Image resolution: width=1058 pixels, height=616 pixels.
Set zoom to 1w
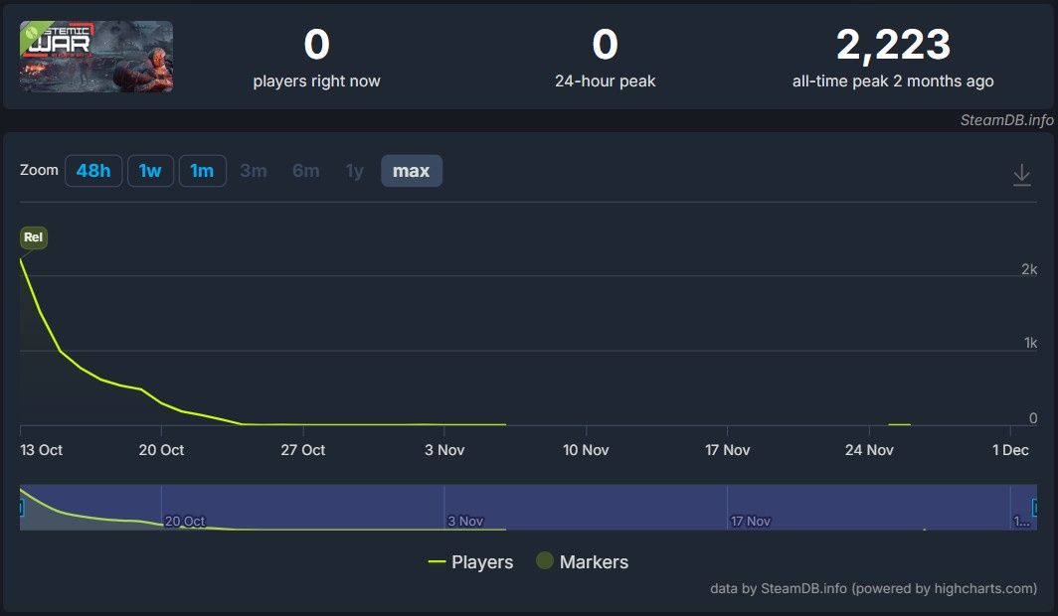pyautogui.click(x=150, y=171)
